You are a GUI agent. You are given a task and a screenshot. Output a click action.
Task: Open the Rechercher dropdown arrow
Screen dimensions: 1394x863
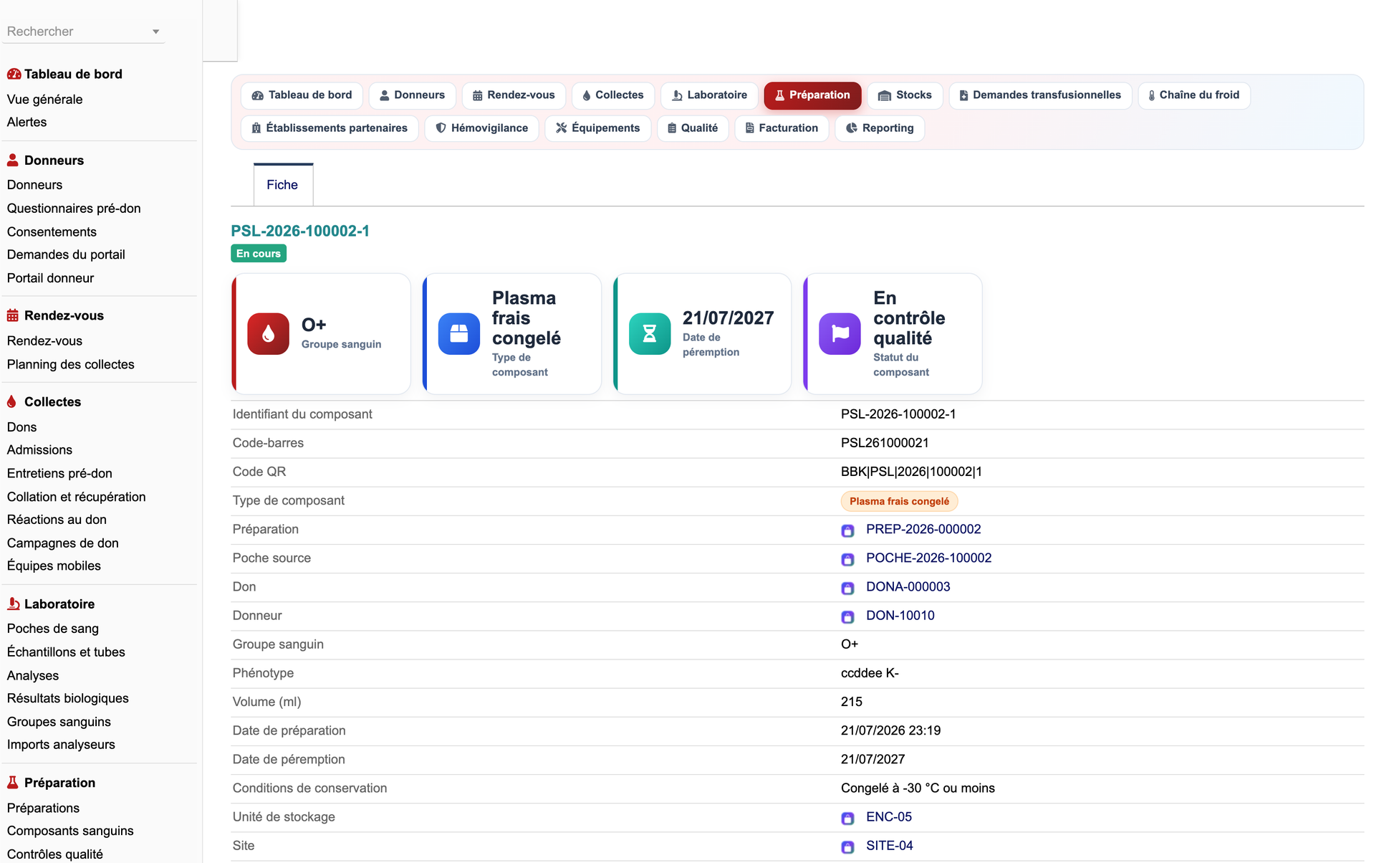155,32
